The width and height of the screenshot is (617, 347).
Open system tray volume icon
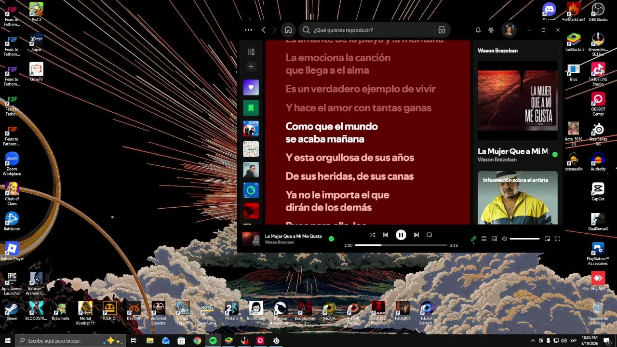tap(564, 341)
